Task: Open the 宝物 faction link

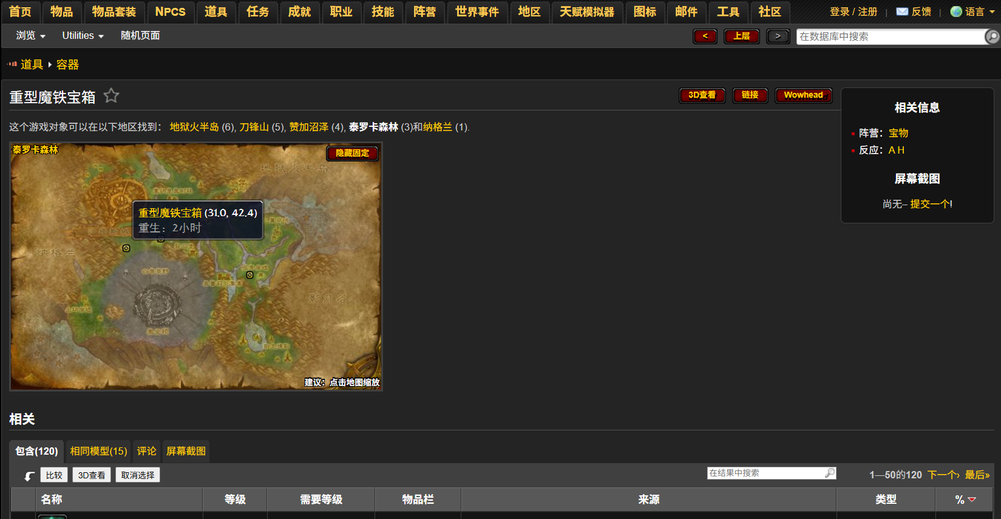Action: (898, 133)
